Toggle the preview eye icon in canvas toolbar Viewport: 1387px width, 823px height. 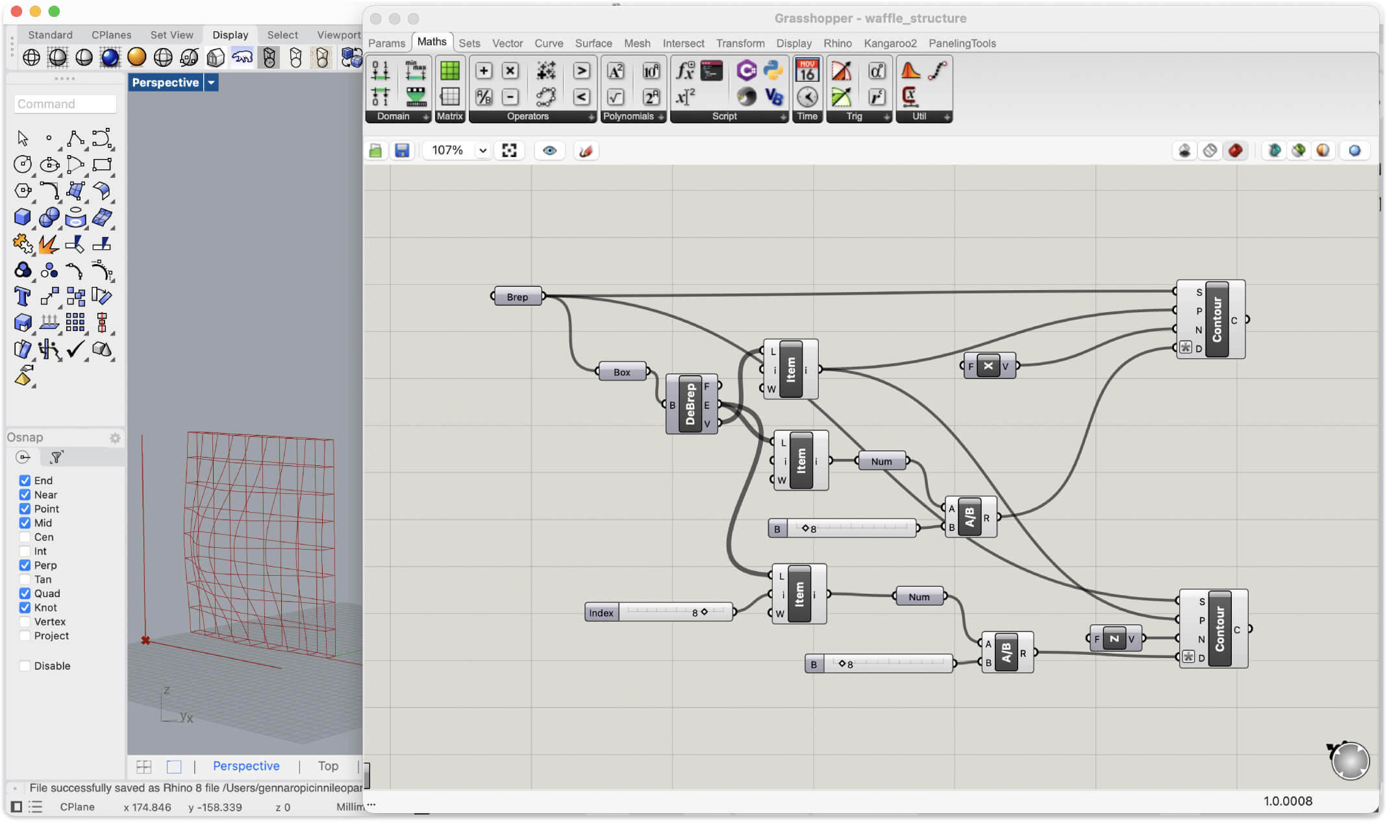tap(549, 151)
